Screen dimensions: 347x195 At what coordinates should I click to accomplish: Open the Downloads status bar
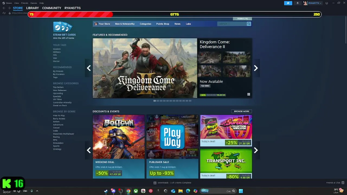pos(172,183)
